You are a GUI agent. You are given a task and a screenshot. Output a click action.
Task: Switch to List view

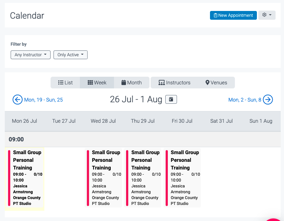[65, 83]
